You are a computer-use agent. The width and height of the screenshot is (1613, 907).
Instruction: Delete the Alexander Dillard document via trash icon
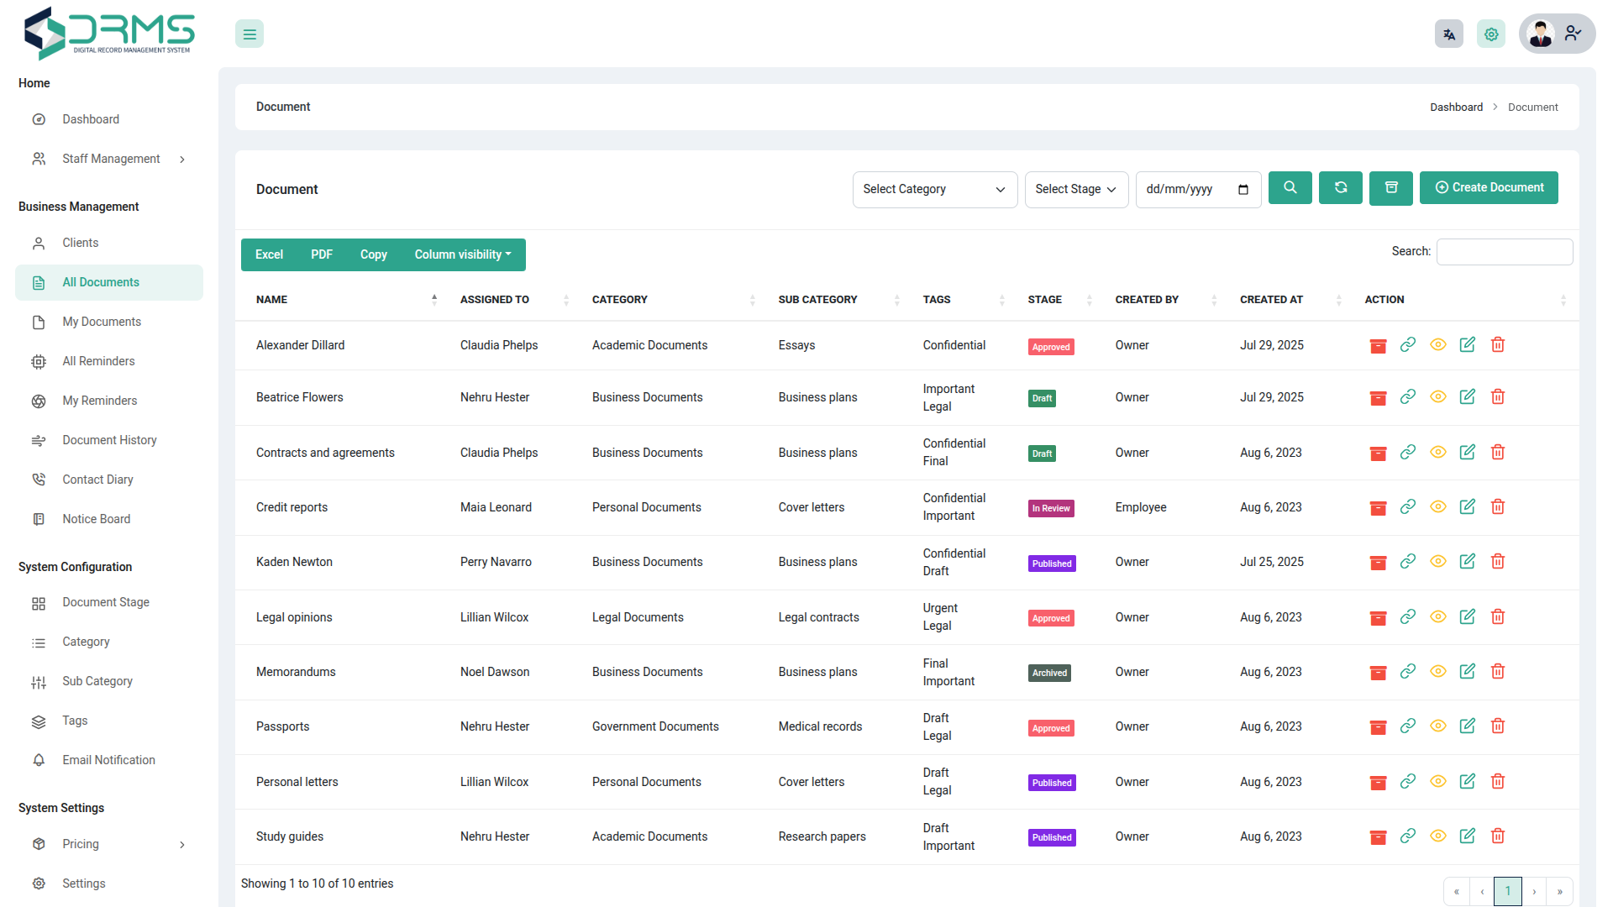coord(1498,345)
